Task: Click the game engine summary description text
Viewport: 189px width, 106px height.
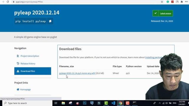Action: click(35, 37)
